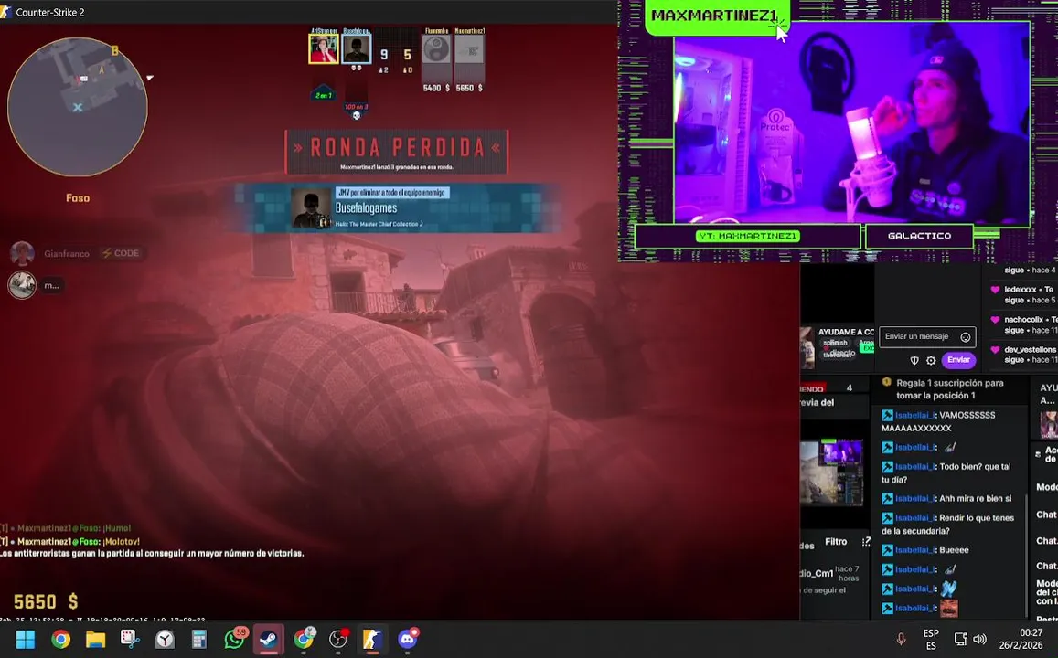1058x658 pixels.
Task: Open File Explorer from the taskbar
Action: 95,639
